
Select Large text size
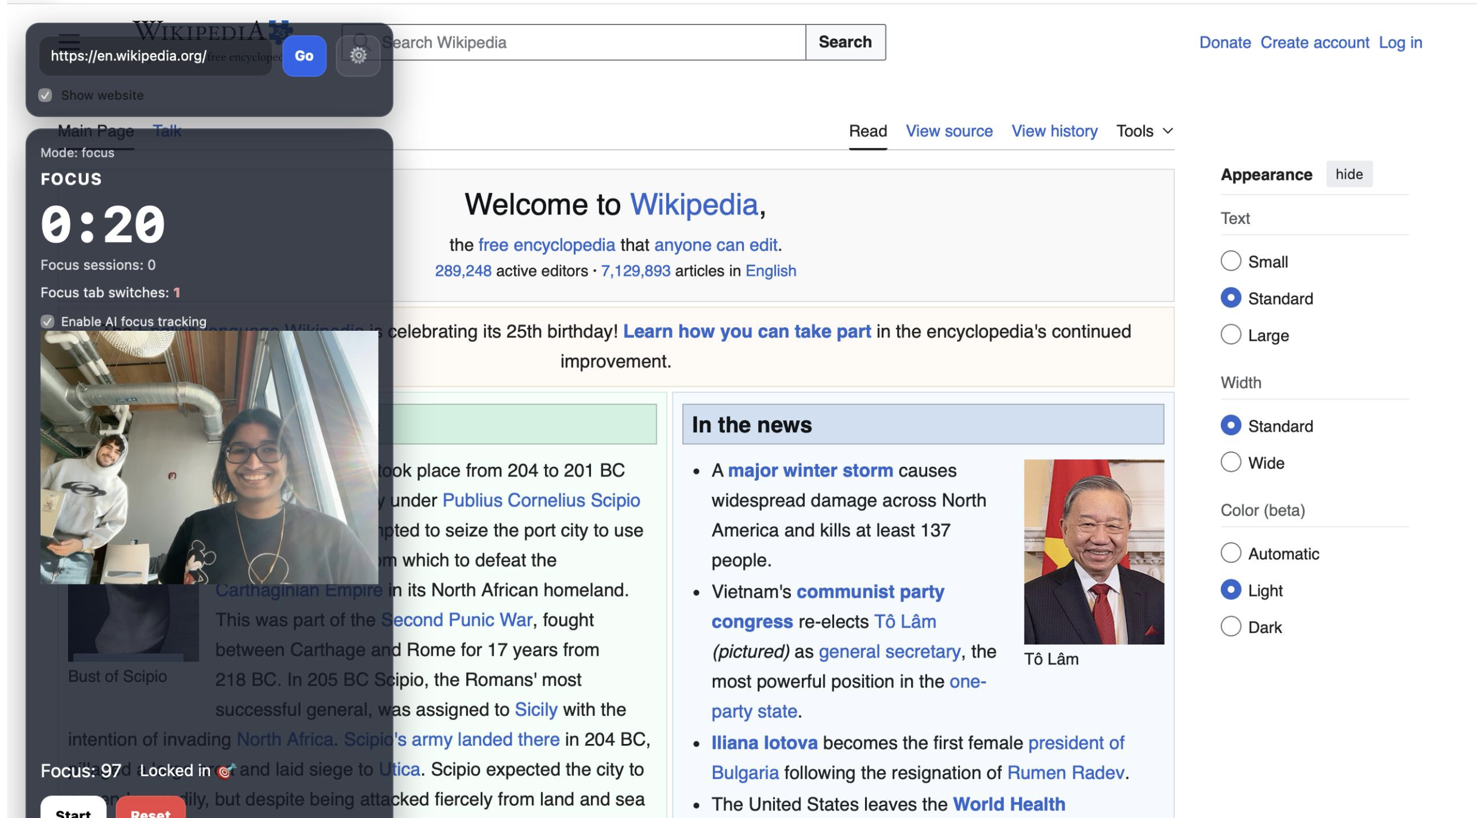[1230, 335]
